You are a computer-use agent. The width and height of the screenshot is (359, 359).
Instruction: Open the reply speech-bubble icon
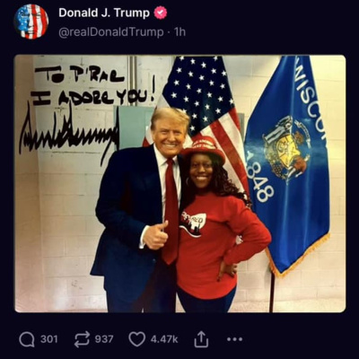click(x=27, y=339)
